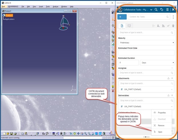Click the Paste icon in bottom toolbar
The height and width of the screenshot is (140, 178).
[x=26, y=134]
